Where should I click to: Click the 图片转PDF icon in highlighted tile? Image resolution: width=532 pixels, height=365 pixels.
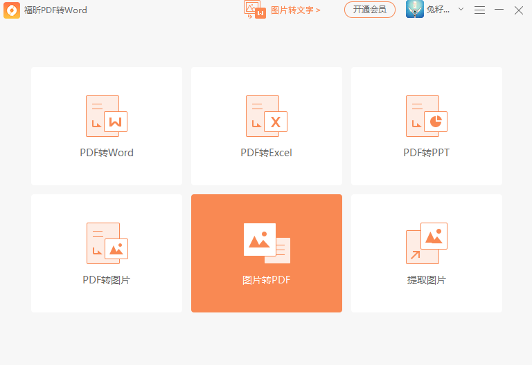[x=267, y=243]
